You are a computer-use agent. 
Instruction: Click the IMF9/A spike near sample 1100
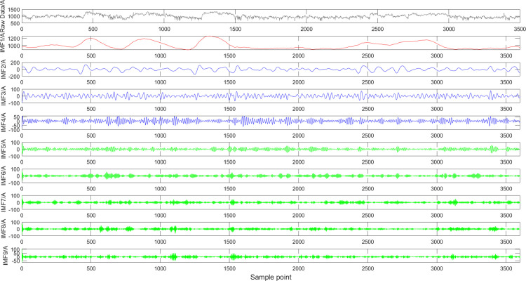(173, 257)
